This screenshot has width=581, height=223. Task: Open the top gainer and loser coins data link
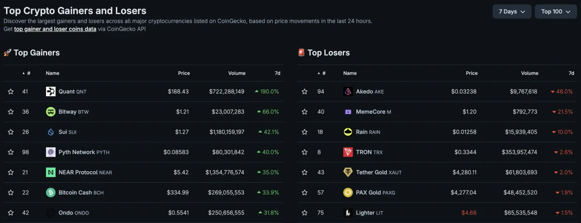click(x=55, y=29)
